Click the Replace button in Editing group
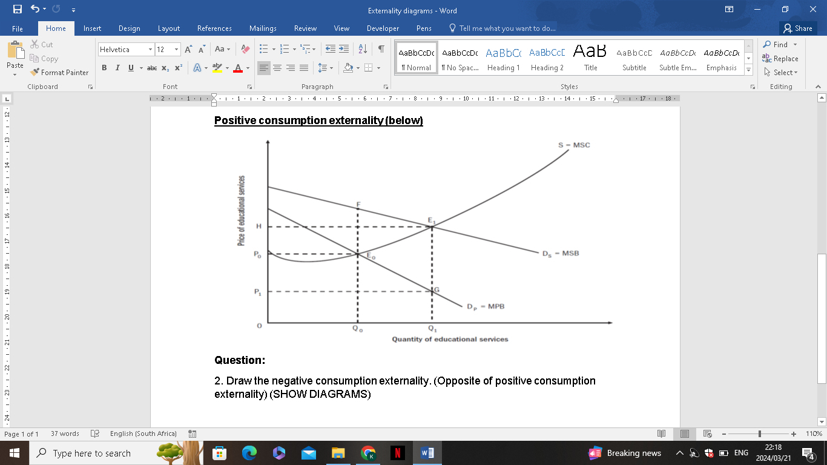 (x=782, y=58)
